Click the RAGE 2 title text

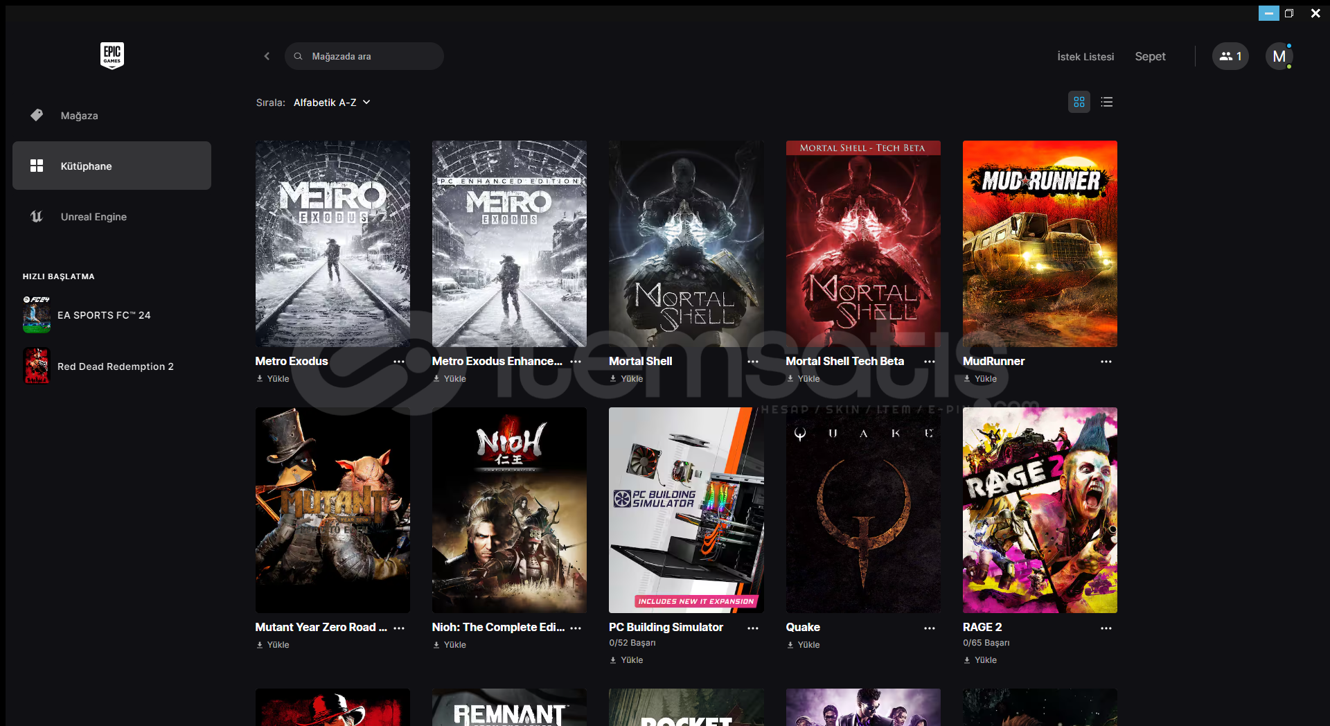(982, 628)
